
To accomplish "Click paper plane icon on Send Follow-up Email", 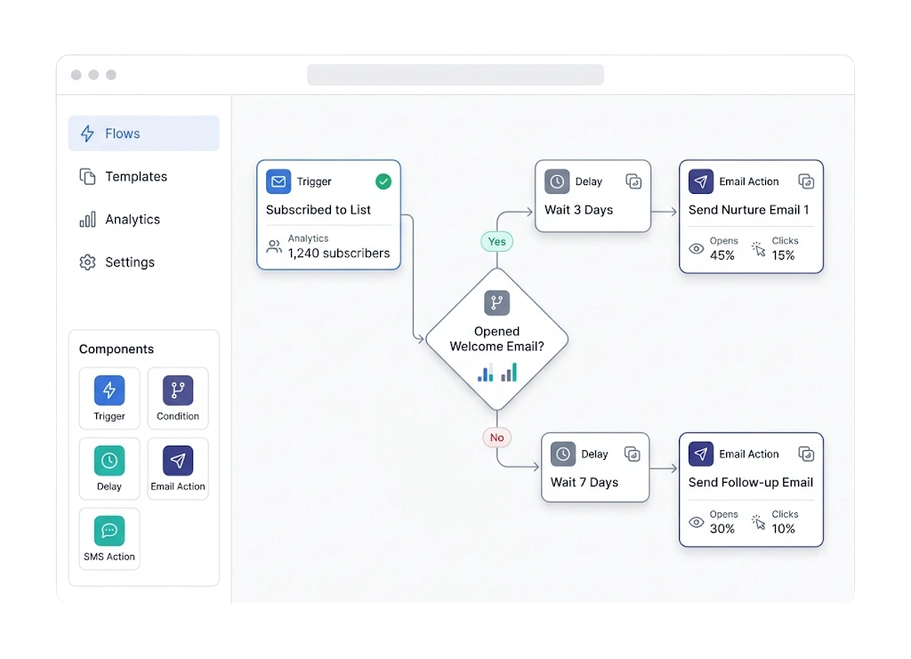I will point(701,454).
